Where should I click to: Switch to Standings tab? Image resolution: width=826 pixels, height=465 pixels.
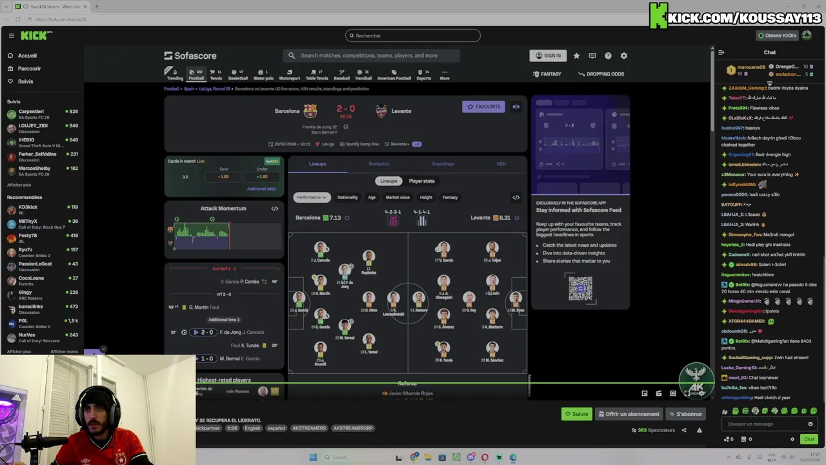pyautogui.click(x=443, y=164)
